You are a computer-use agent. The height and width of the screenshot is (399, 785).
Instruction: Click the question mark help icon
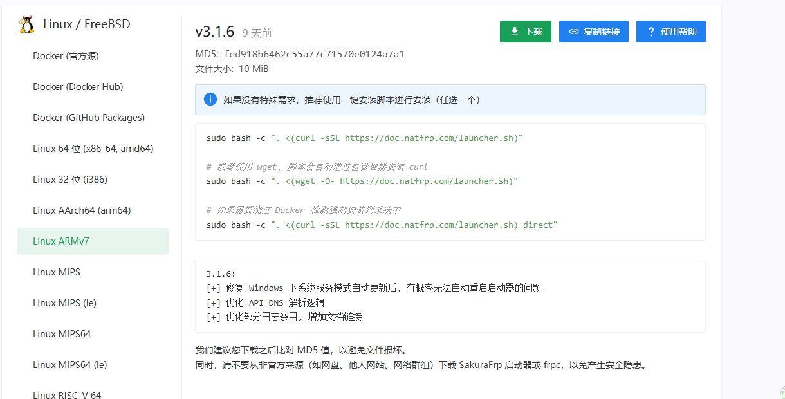coord(651,32)
